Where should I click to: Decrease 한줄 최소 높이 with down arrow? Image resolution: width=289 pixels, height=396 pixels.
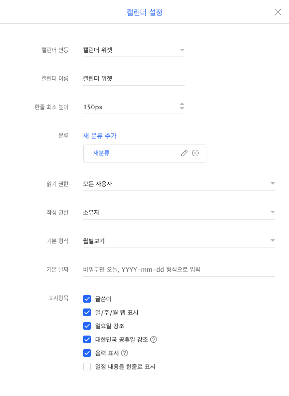182,109
